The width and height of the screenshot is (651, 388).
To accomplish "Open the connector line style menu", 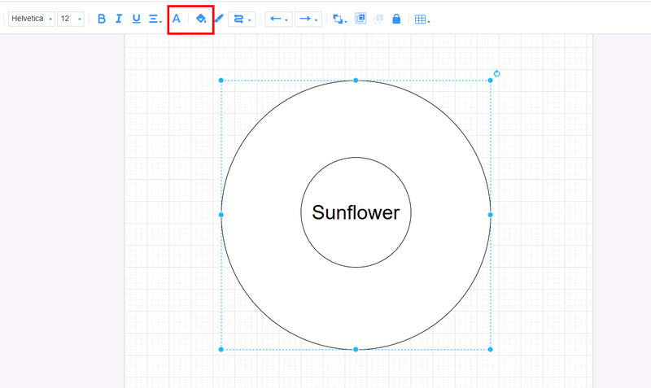I will tap(242, 19).
